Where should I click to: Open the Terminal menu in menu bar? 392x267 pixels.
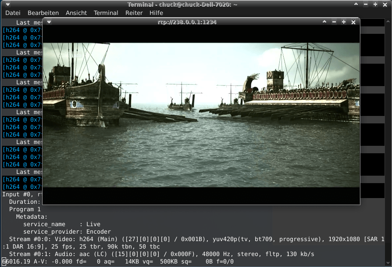pos(106,13)
